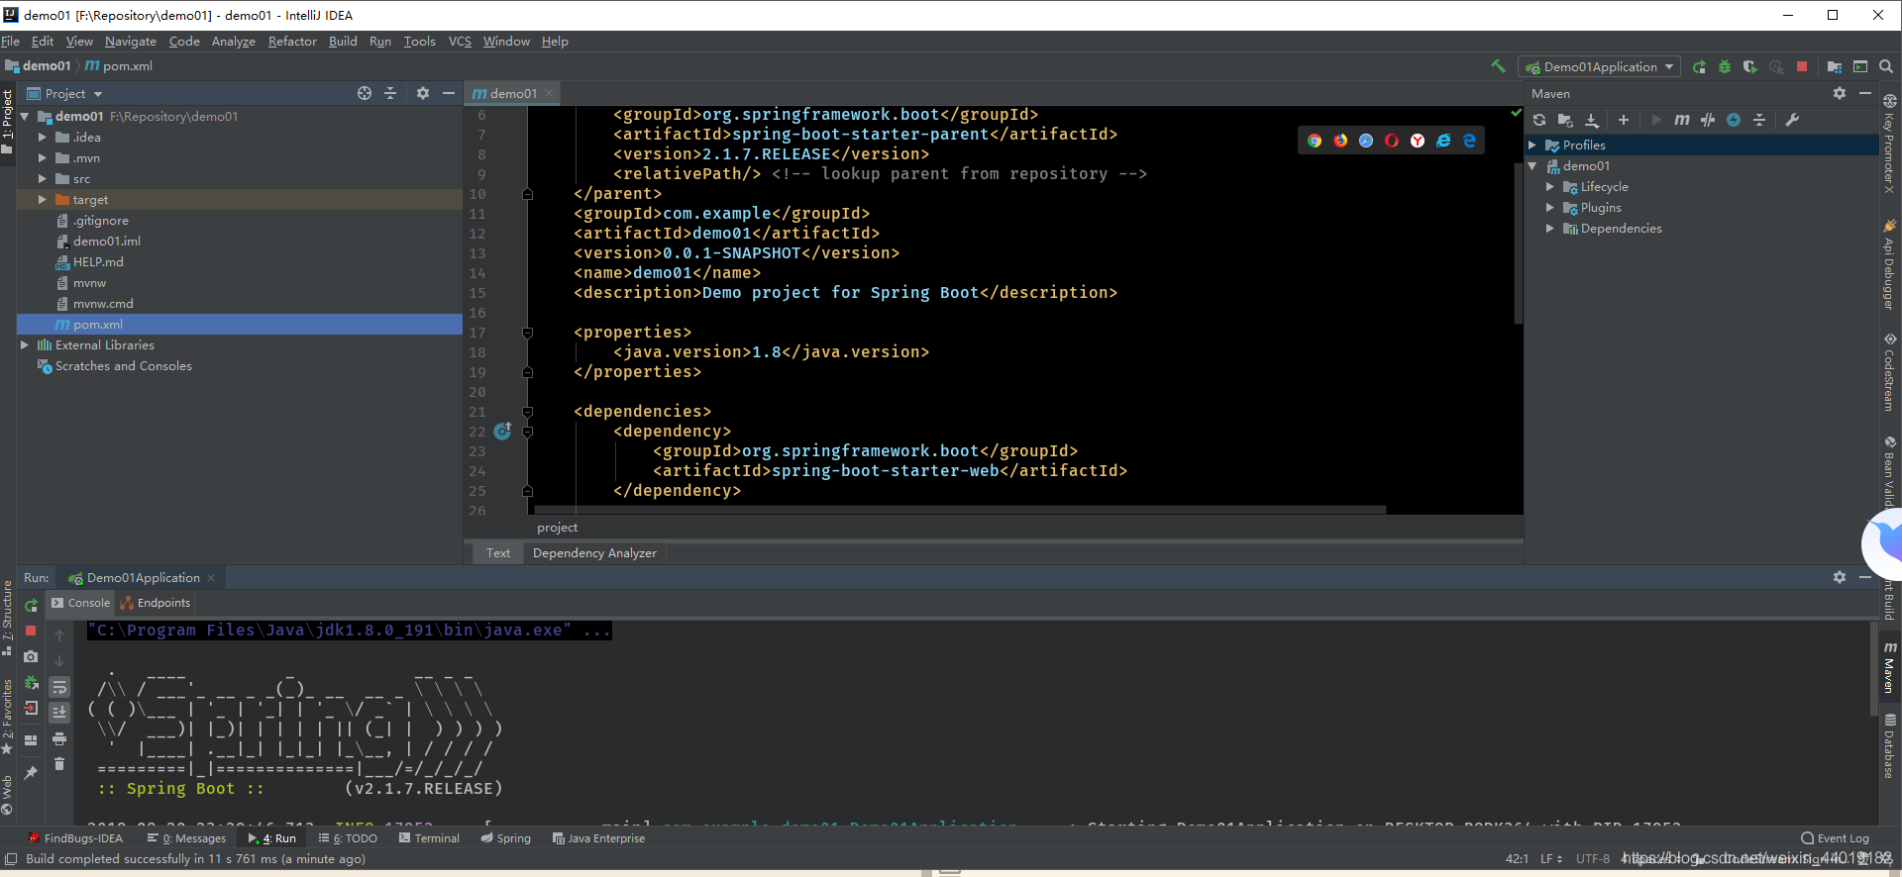Open Project Structure dialog icon
The image size is (1902, 877).
(1835, 67)
